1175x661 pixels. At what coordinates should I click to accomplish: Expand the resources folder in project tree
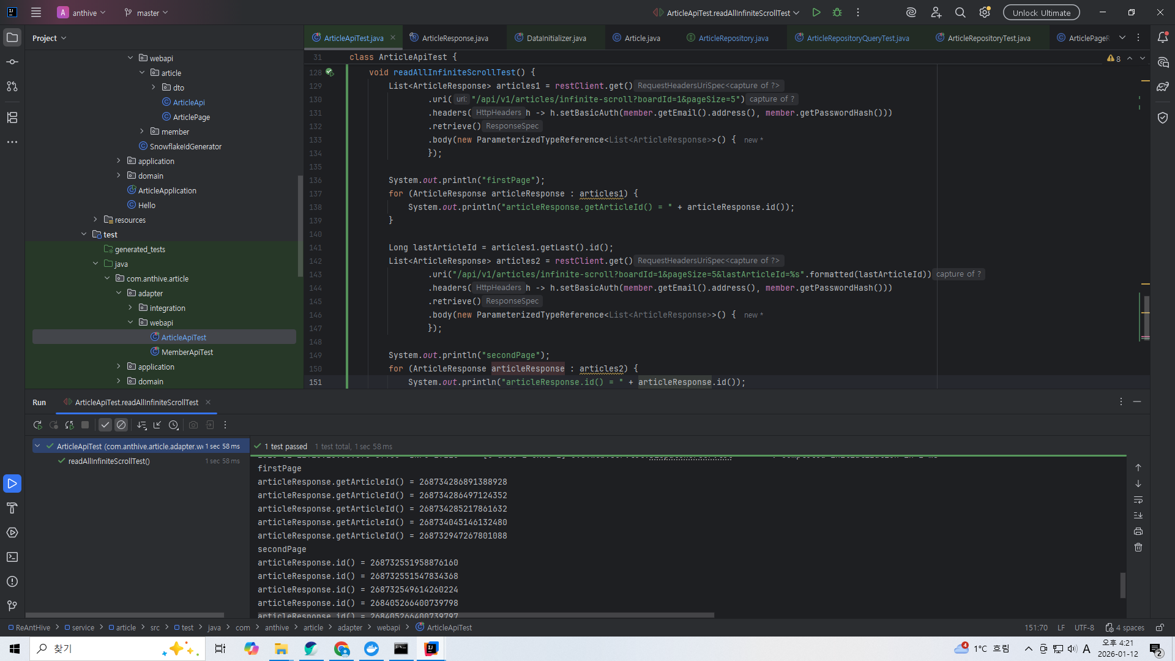[95, 220]
